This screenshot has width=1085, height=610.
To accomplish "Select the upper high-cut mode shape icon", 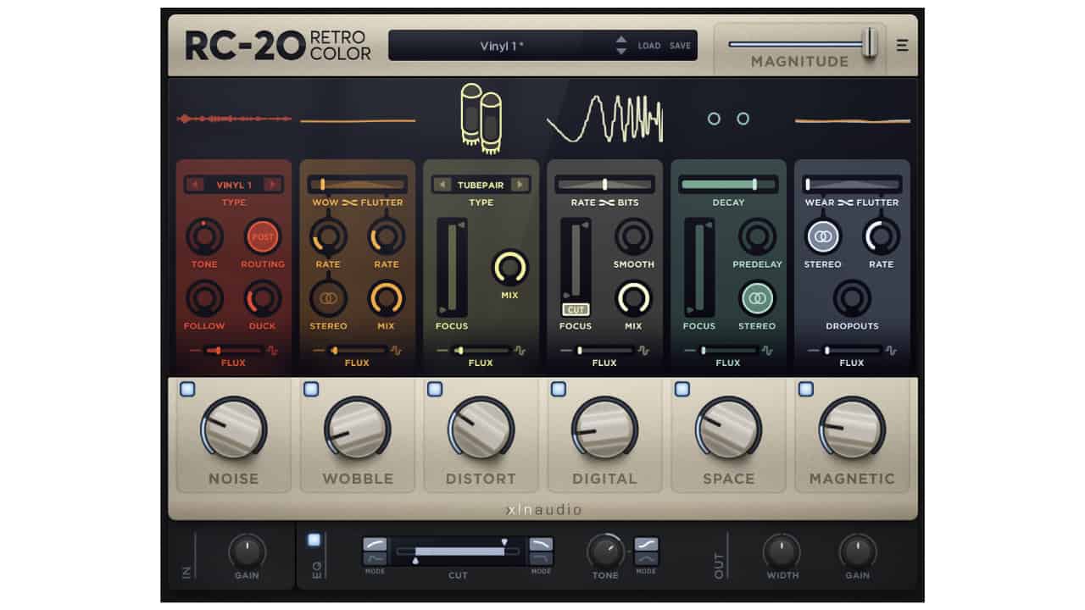I will point(541,544).
